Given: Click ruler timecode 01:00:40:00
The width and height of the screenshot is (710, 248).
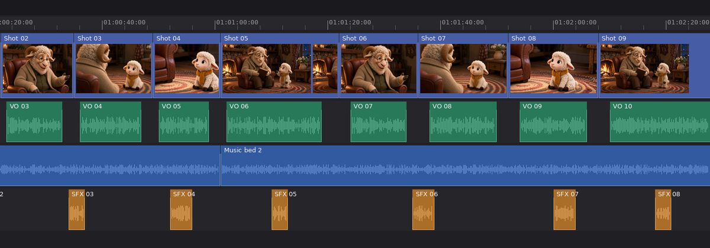Looking at the screenshot, I should point(124,22).
